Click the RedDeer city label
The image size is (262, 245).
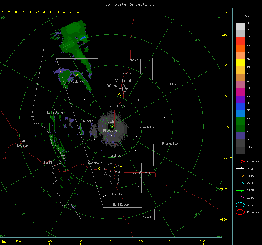click(x=123, y=88)
